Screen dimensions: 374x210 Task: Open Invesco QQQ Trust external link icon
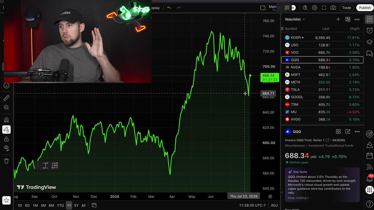pos(328,140)
